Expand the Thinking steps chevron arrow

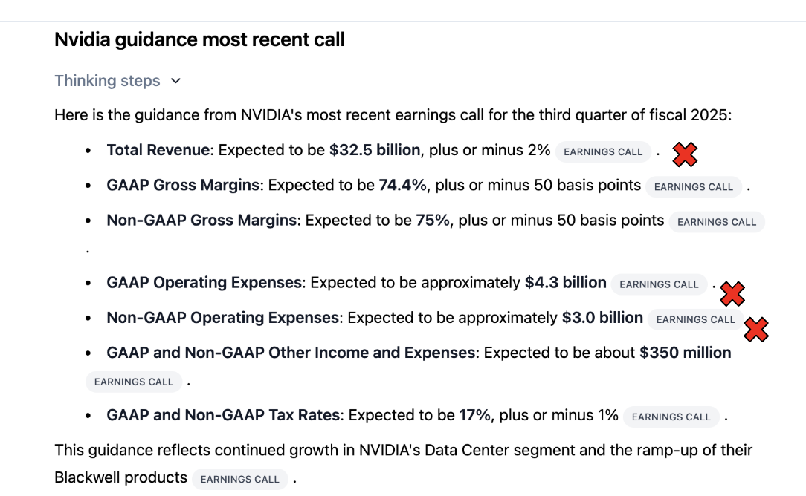(x=175, y=81)
